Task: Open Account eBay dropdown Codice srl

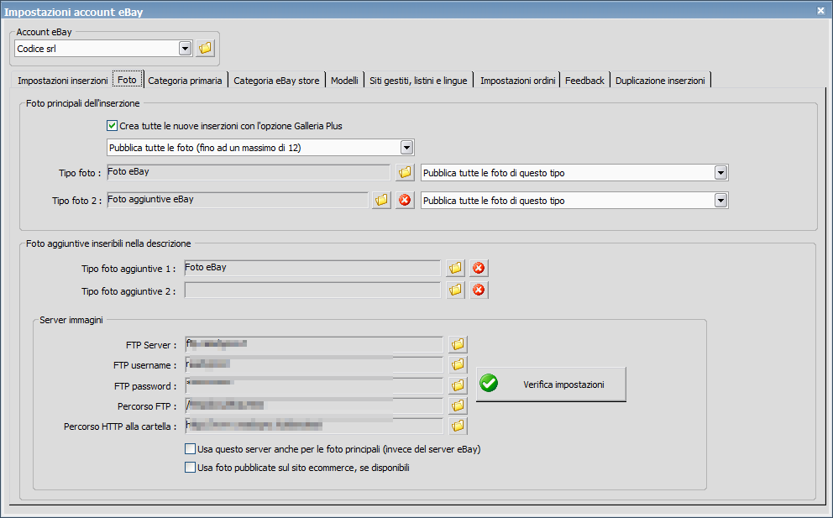Action: click(185, 49)
